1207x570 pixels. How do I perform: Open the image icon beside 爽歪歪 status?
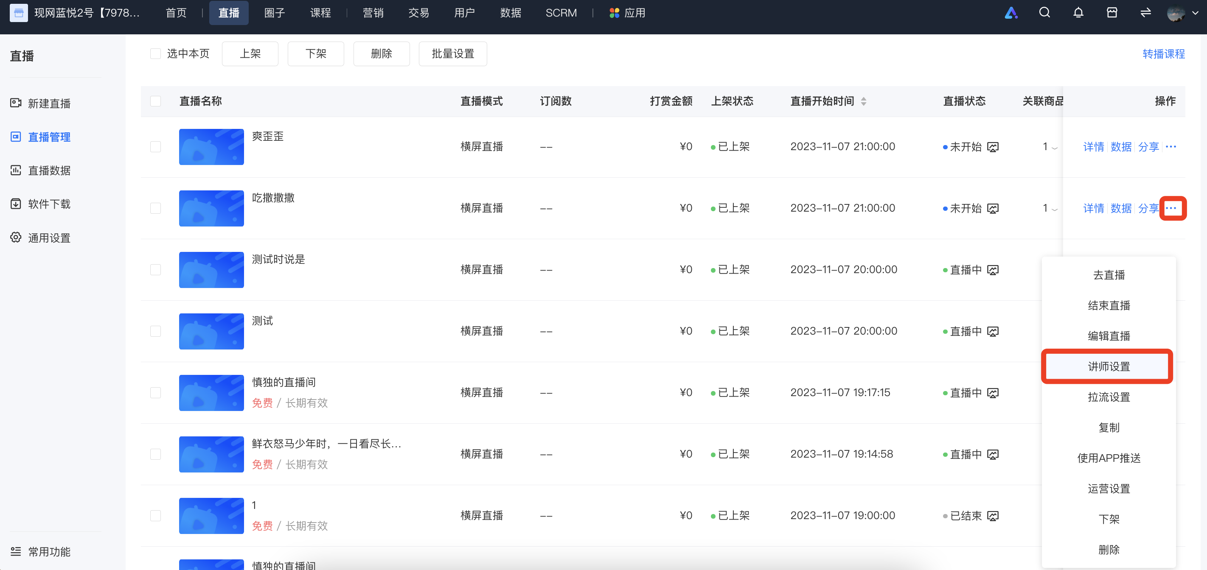click(x=993, y=147)
